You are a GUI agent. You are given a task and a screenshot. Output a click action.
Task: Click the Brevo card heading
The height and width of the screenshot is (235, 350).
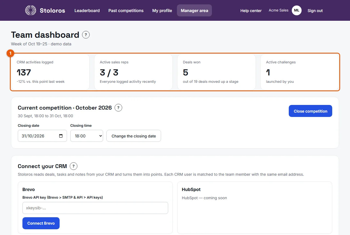[28, 189]
